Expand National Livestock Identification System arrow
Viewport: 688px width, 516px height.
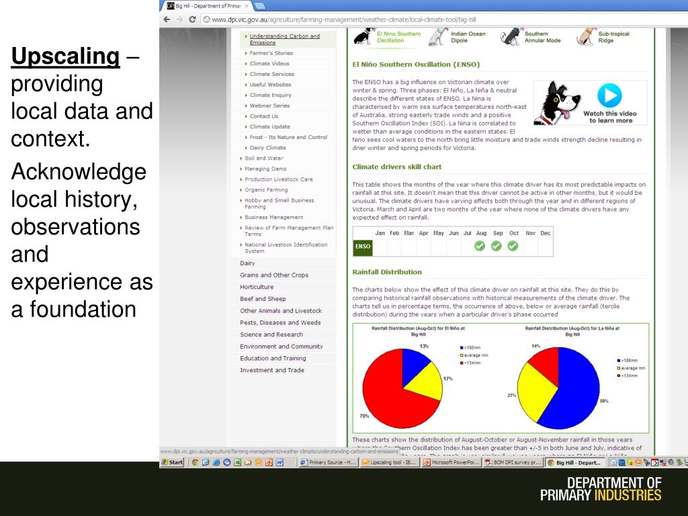click(x=241, y=245)
